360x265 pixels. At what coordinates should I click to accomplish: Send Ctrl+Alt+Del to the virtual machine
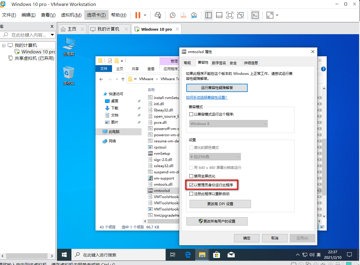[158, 15]
